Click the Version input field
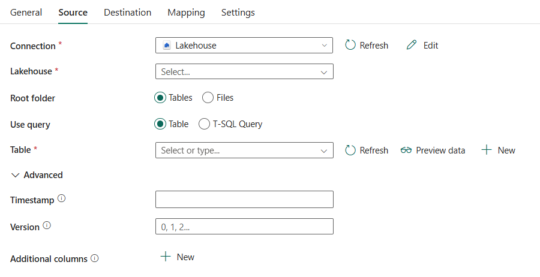Image resolution: width=540 pixels, height=277 pixels. click(244, 227)
